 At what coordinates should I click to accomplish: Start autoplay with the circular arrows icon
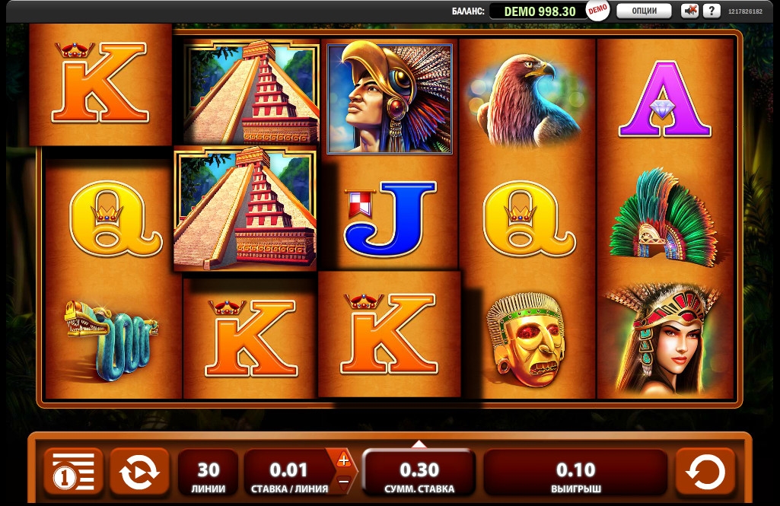[x=139, y=473]
